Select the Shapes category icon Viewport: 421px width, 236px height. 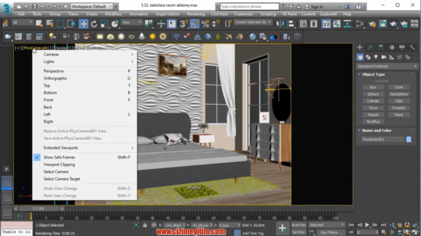click(x=368, y=57)
